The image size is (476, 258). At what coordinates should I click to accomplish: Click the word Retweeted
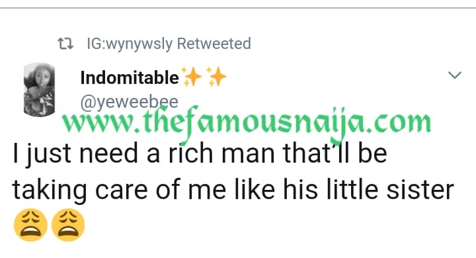[x=214, y=44]
